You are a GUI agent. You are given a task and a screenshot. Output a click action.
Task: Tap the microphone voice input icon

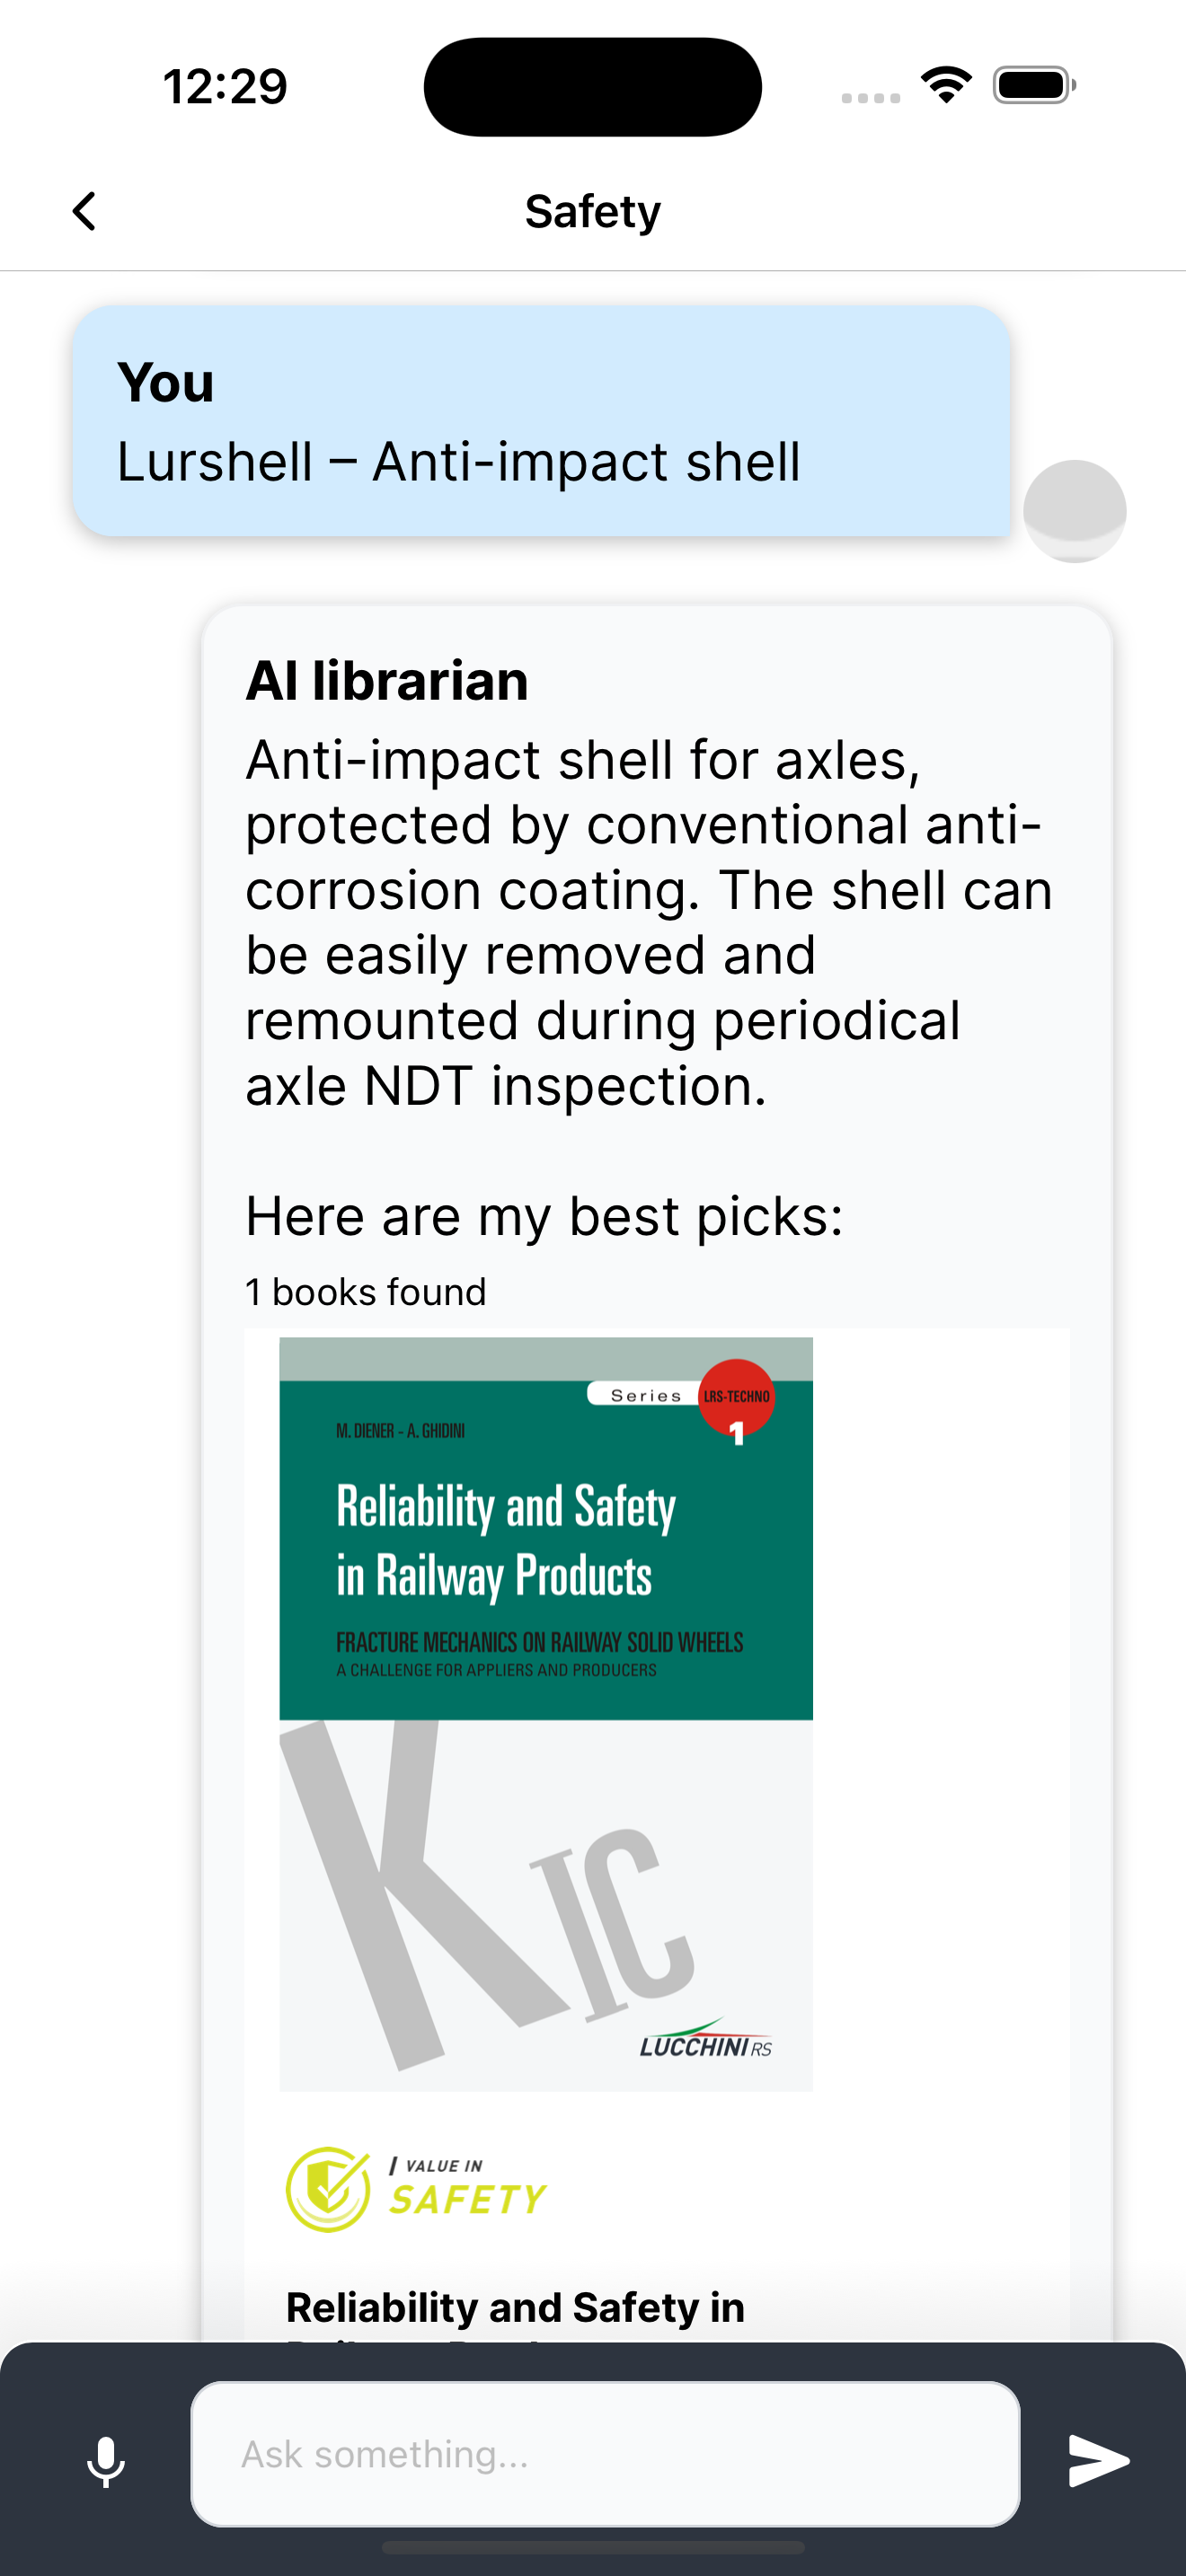tap(106, 2461)
